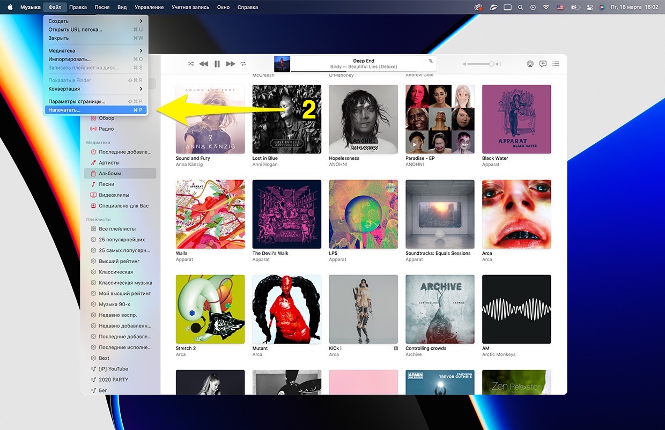Open the Hopelessness album cover
The height and width of the screenshot is (430, 665).
coord(364,119)
